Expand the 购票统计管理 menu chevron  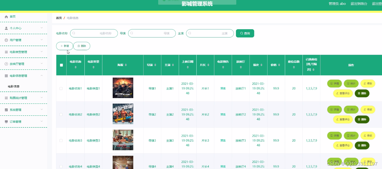click(42, 98)
